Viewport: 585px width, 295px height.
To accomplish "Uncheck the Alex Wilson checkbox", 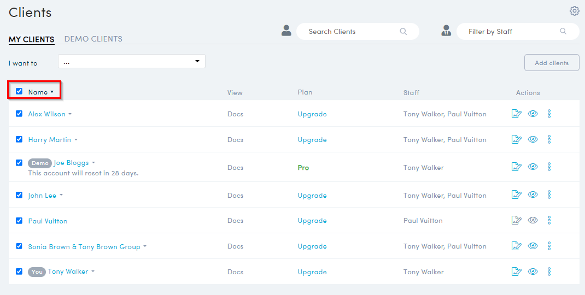I will (19, 114).
